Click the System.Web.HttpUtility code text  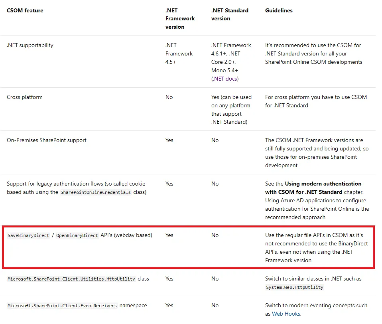tap(294, 287)
